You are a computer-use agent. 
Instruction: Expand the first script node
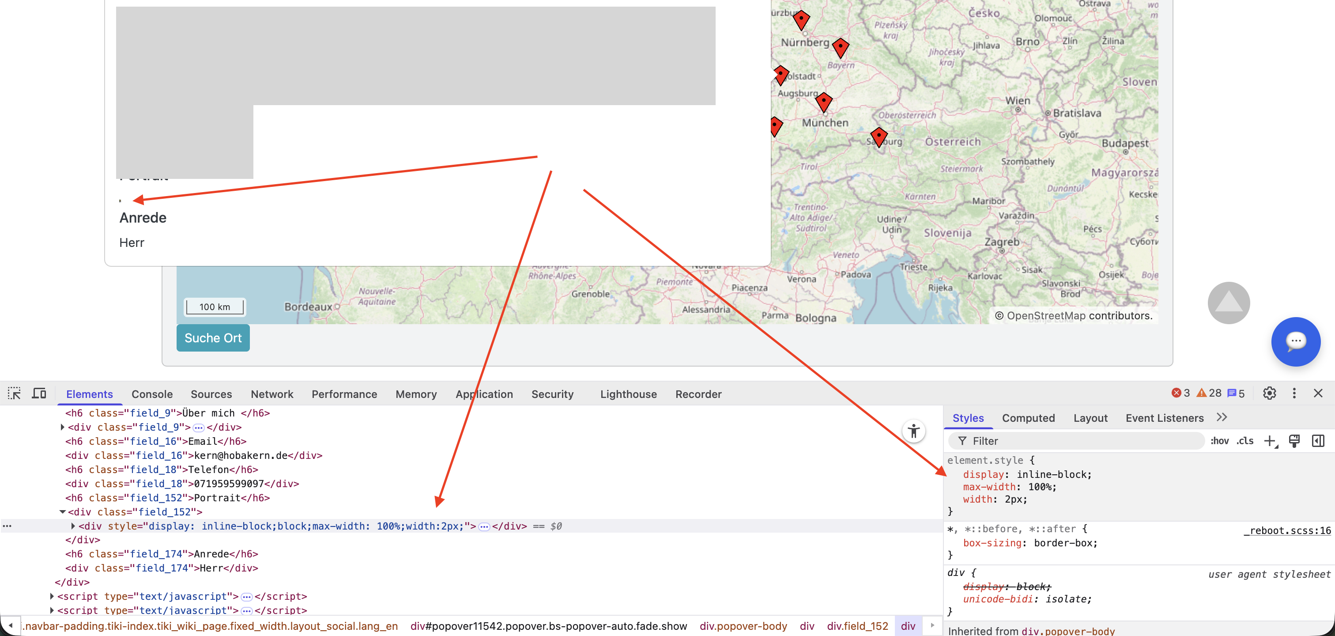coord(52,597)
